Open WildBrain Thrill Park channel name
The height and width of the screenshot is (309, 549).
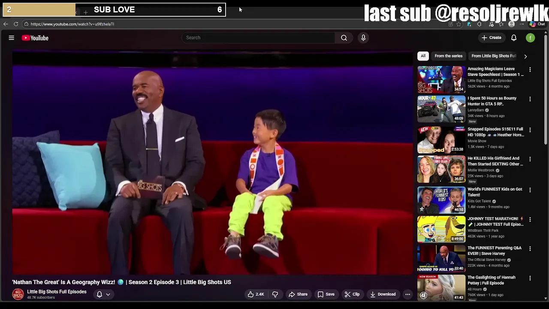coord(483,231)
